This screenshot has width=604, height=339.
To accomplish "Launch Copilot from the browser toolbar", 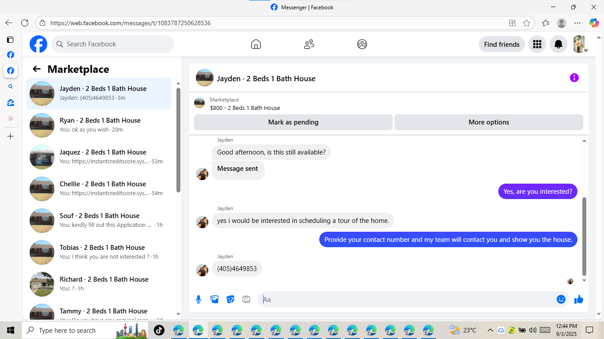I will [594, 23].
